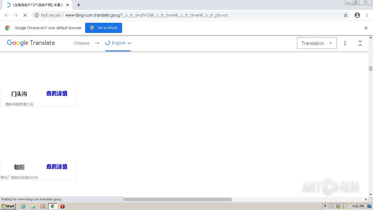Bookmark this page with the star icon
The height and width of the screenshot is (210, 373).
coord(346,15)
